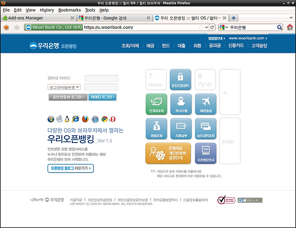This screenshot has width=296, height=228.
Task: Focus the login password input field
Action: click(x=101, y=87)
